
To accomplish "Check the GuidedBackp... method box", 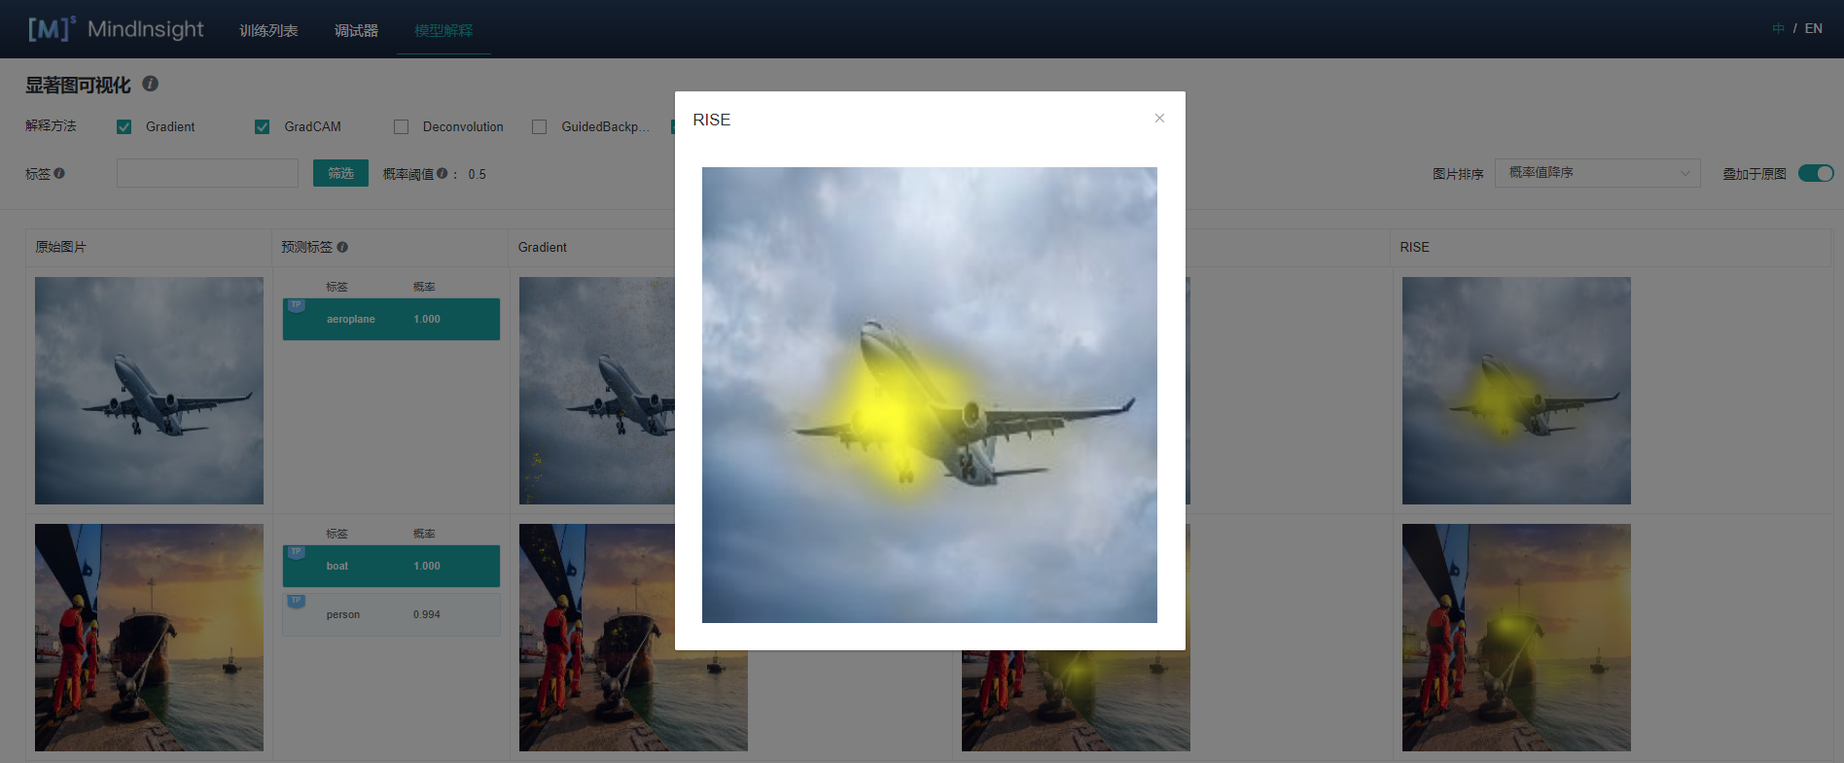I will pyautogui.click(x=540, y=127).
